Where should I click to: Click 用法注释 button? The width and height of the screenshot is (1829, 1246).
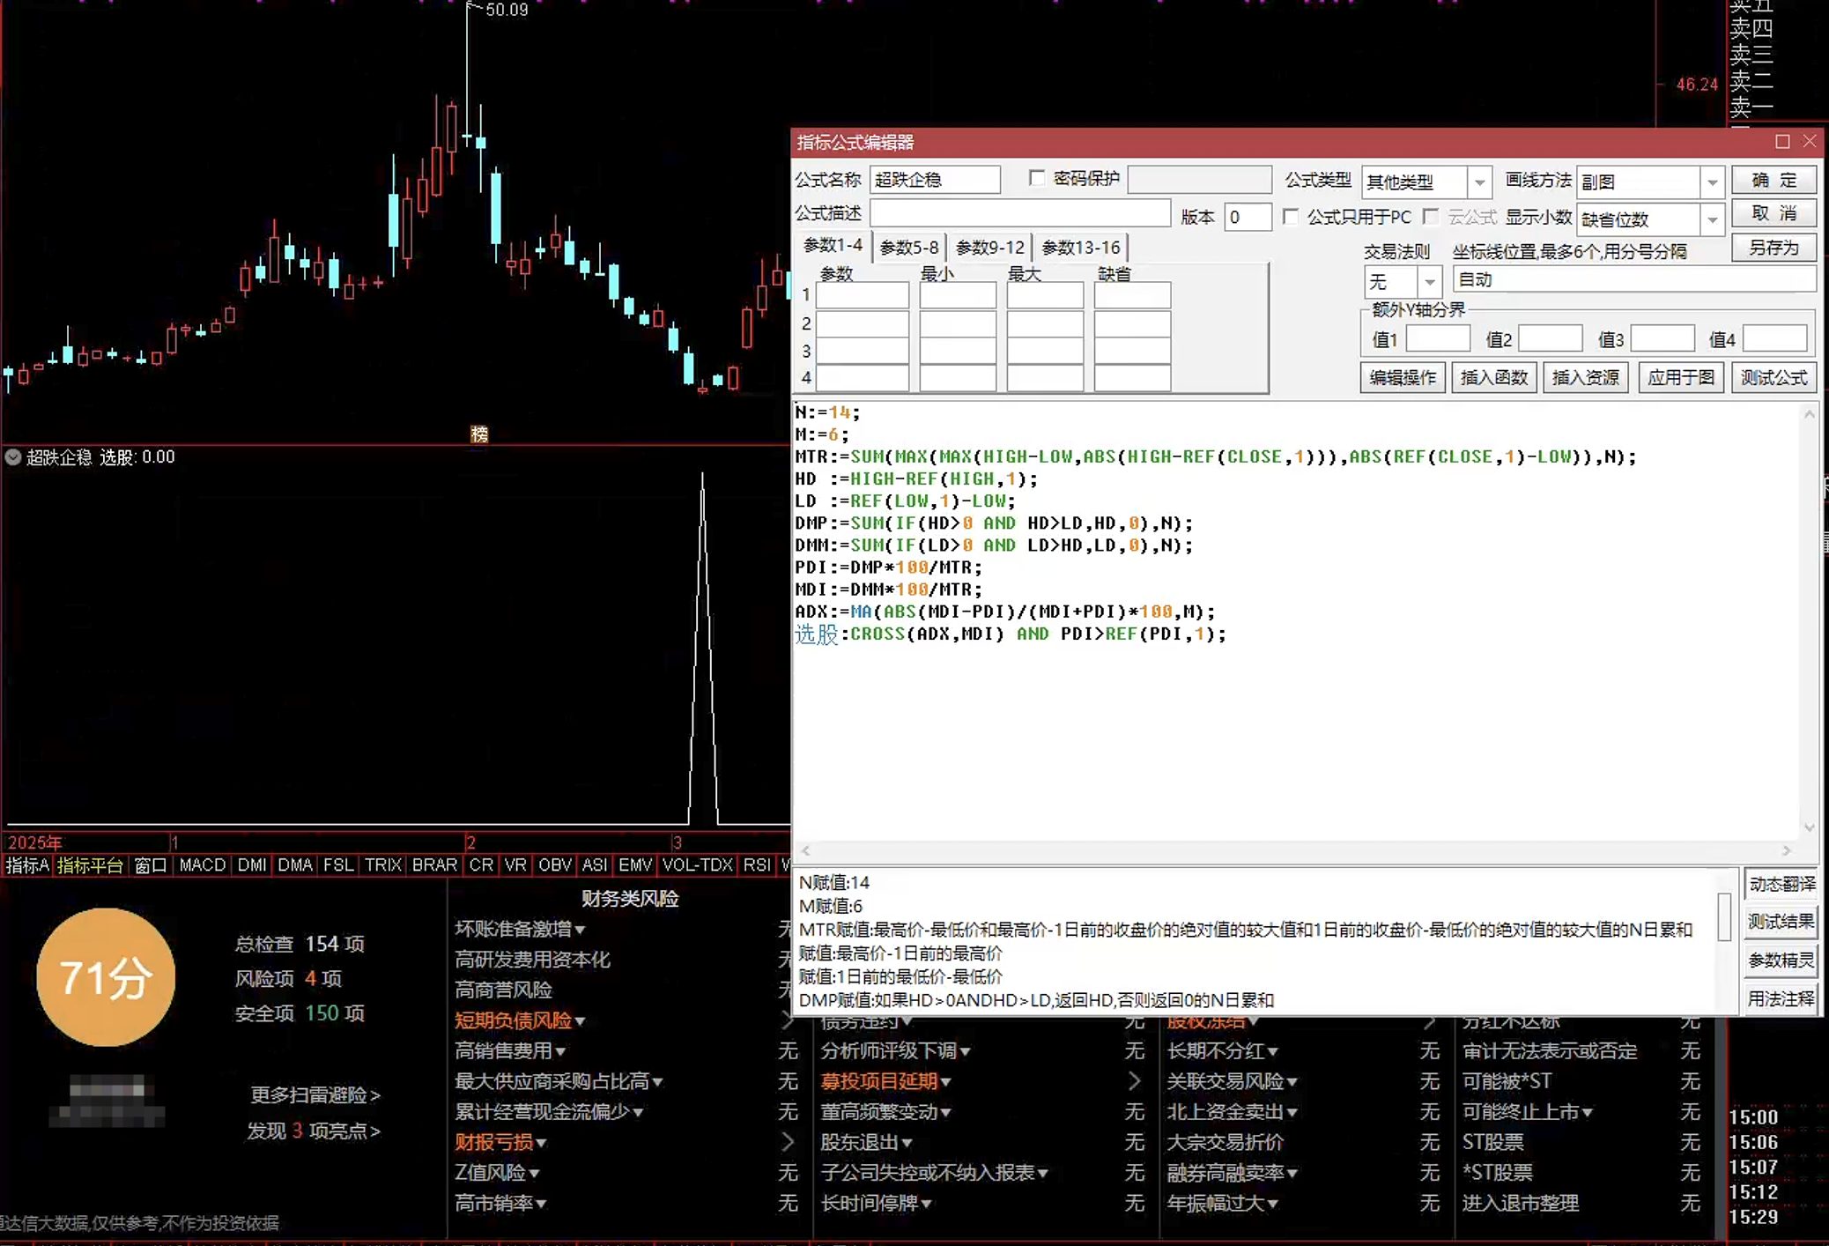(1781, 998)
